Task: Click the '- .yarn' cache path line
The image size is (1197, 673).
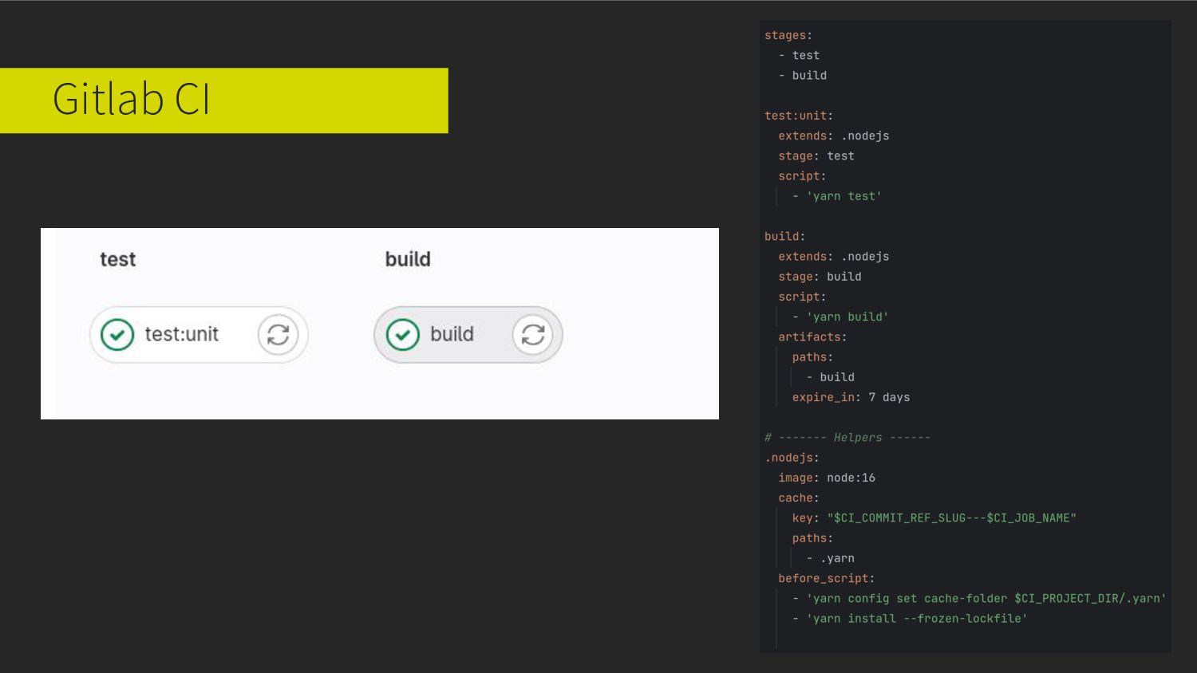Action: [x=830, y=558]
